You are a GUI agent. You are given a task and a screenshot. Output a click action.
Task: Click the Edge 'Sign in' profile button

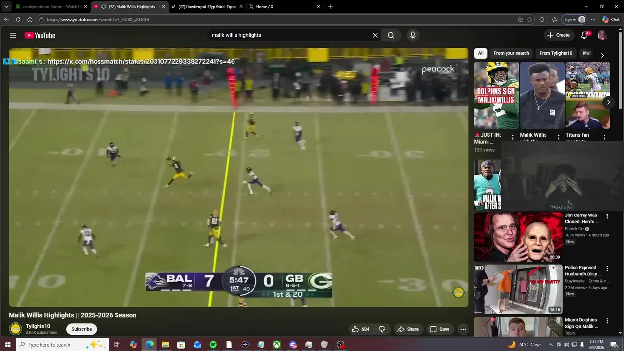click(x=574, y=19)
